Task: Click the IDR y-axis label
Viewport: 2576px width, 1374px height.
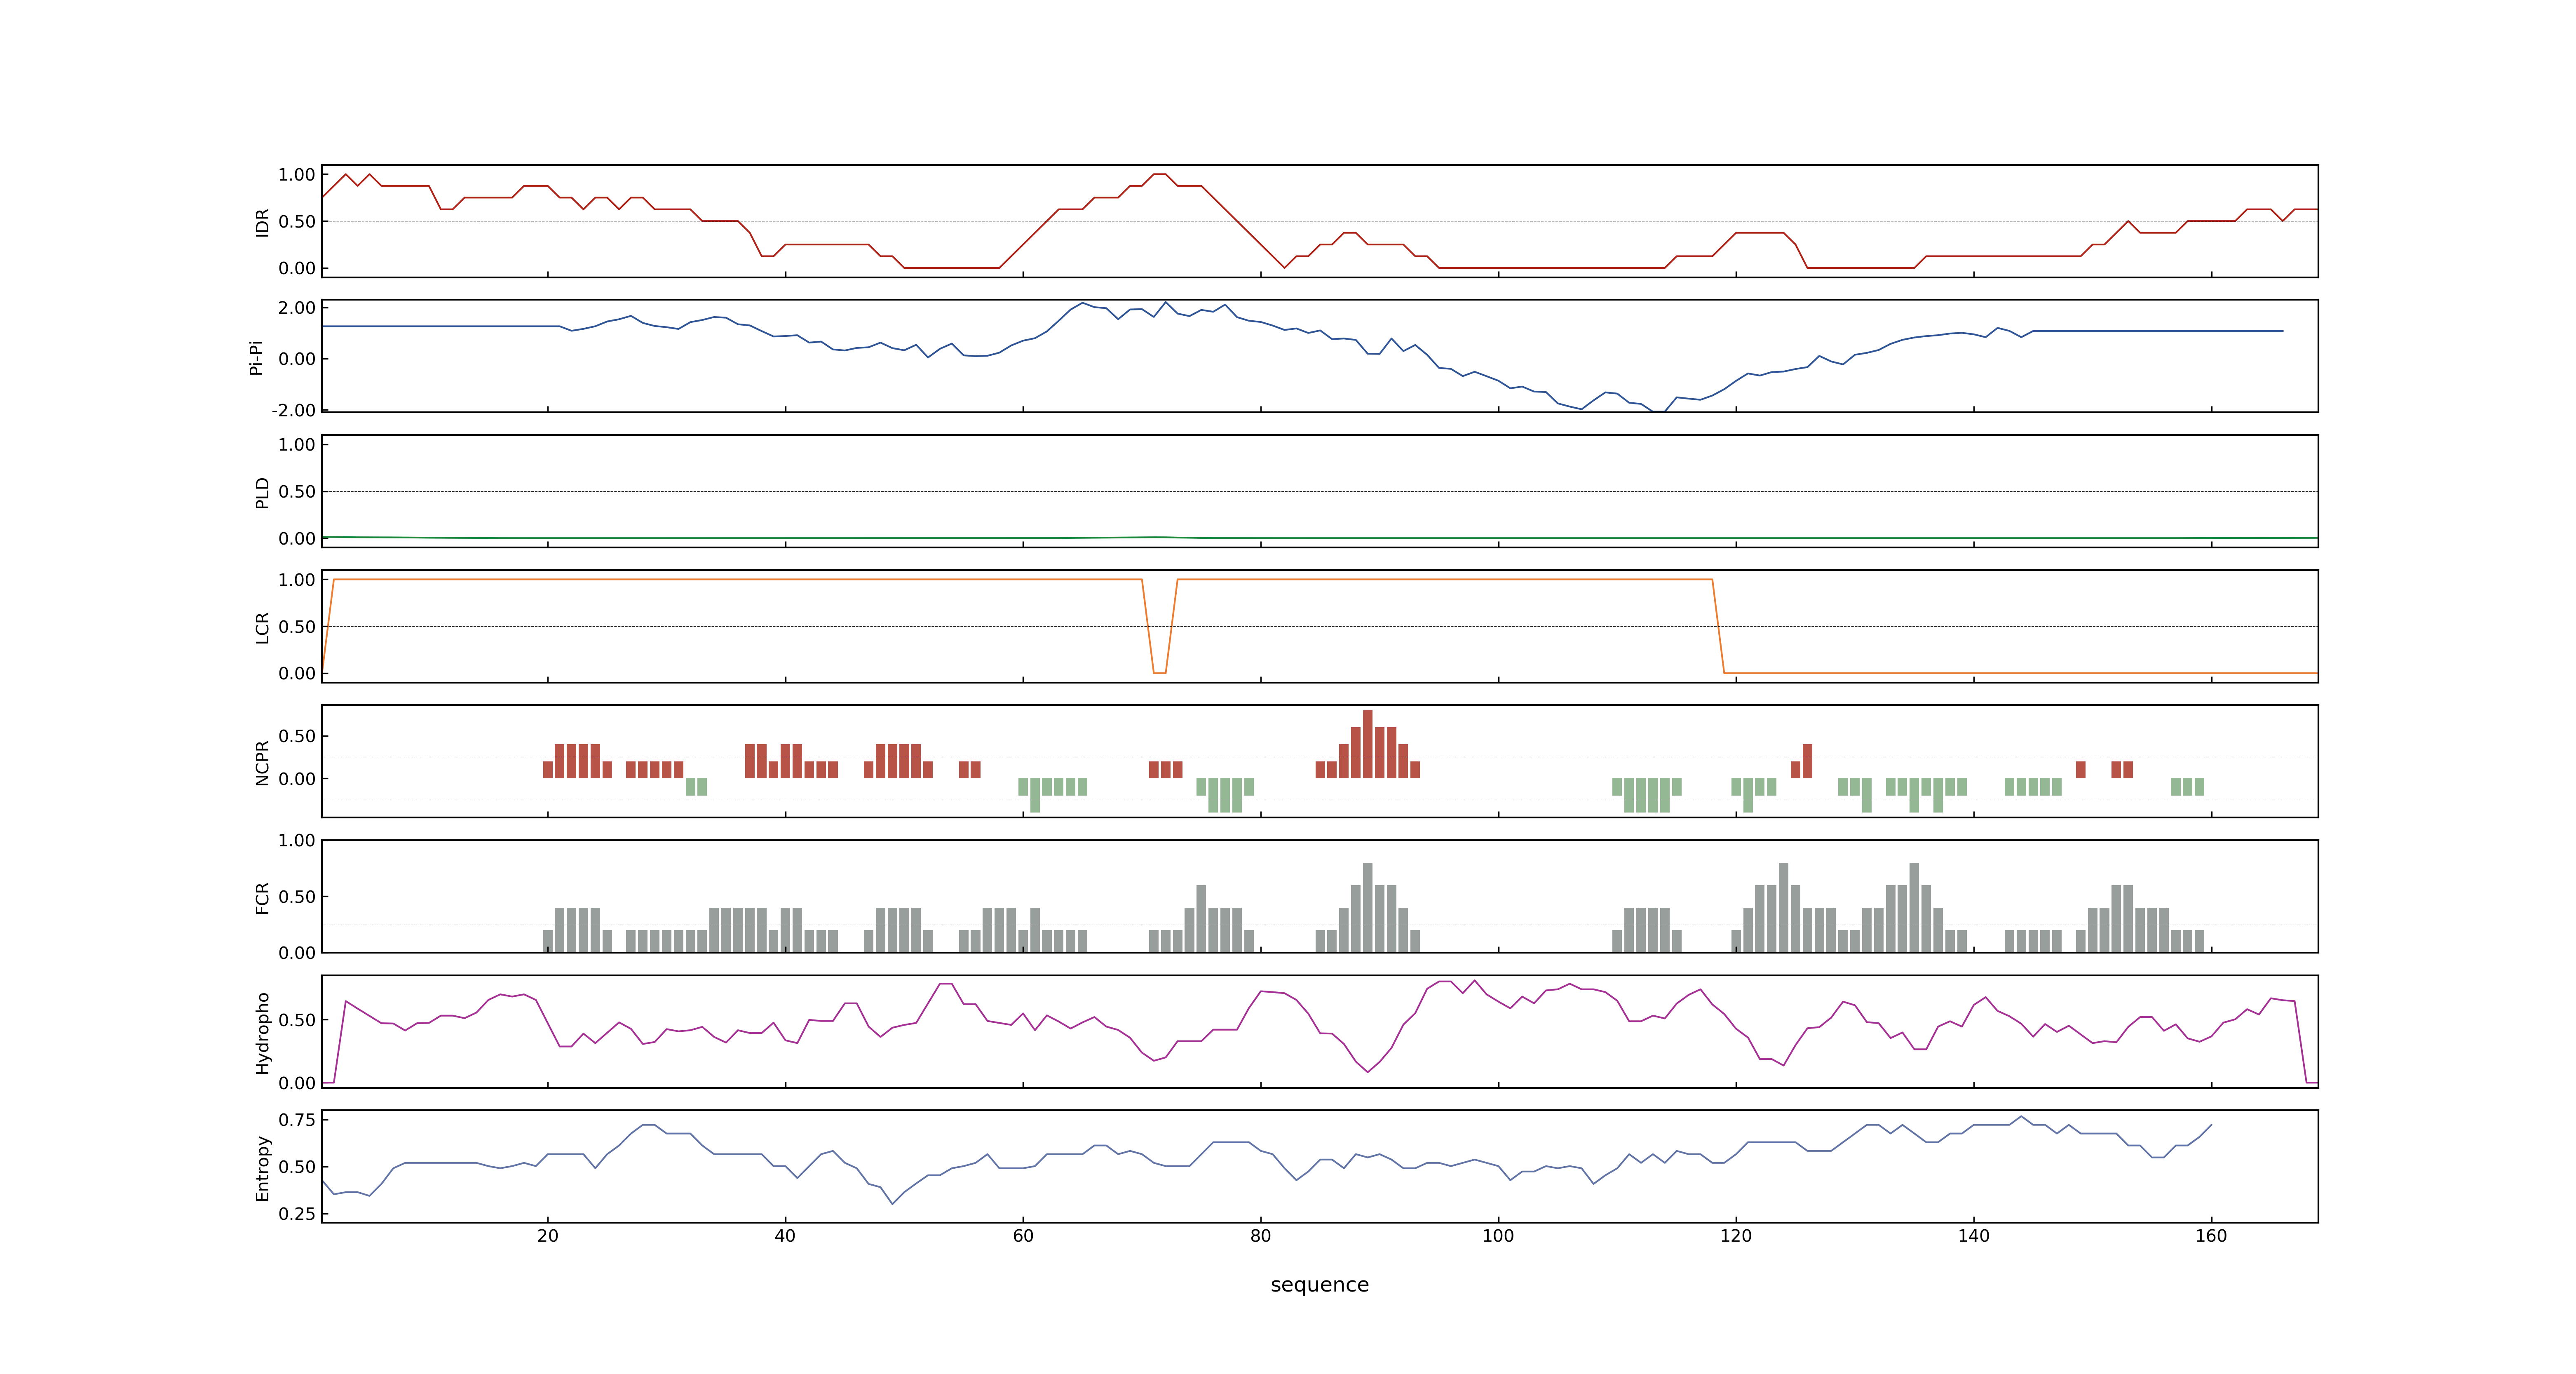Action: [x=262, y=222]
